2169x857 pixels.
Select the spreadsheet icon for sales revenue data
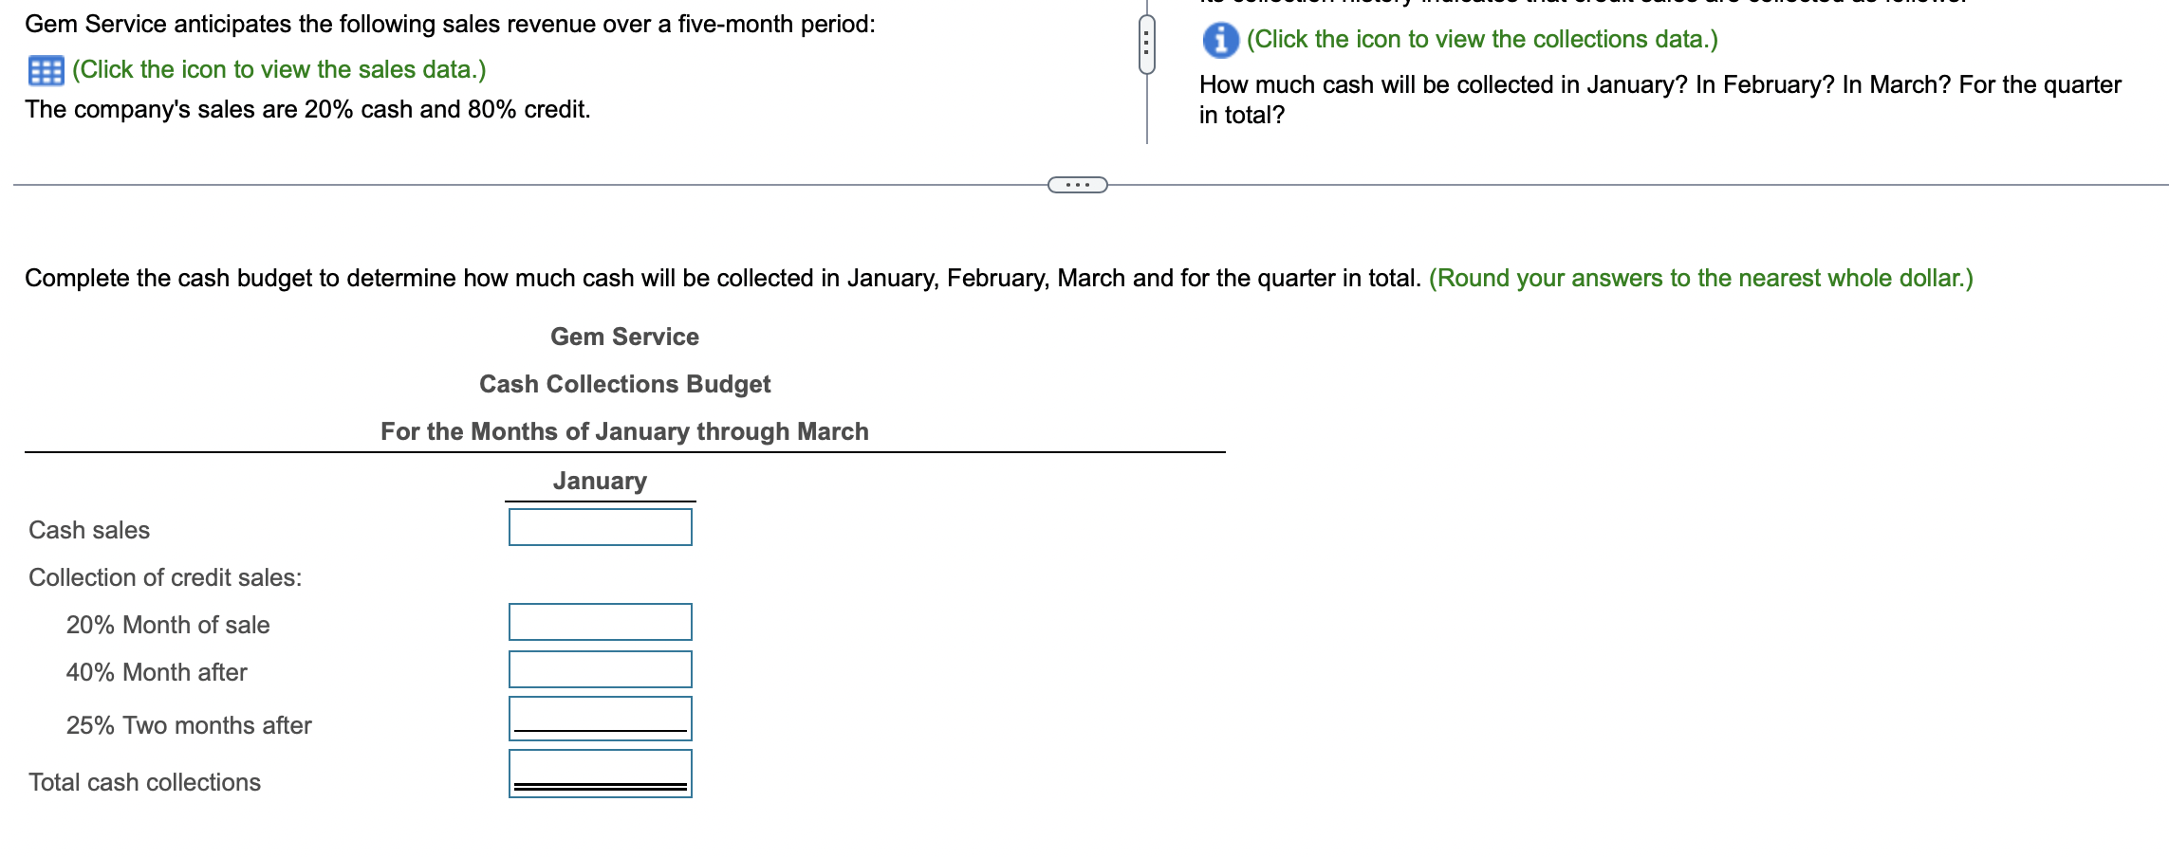click(x=46, y=69)
